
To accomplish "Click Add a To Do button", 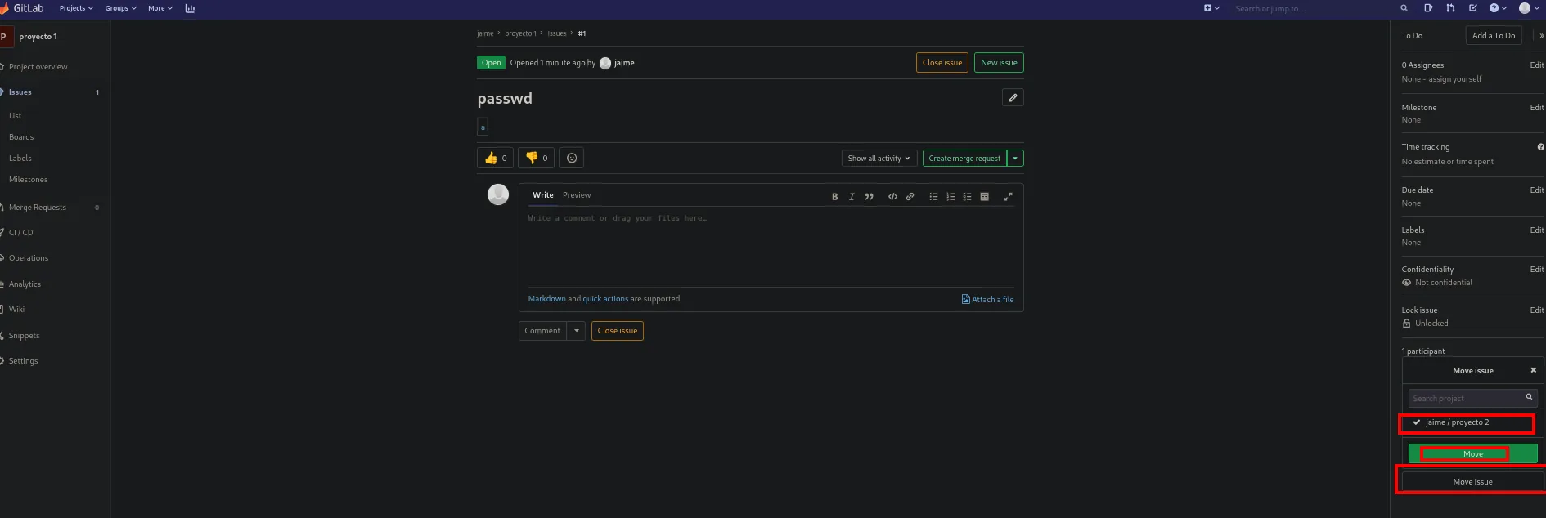I will 1494,36.
